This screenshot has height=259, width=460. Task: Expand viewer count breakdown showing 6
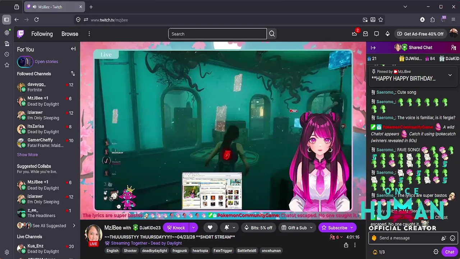337,237
